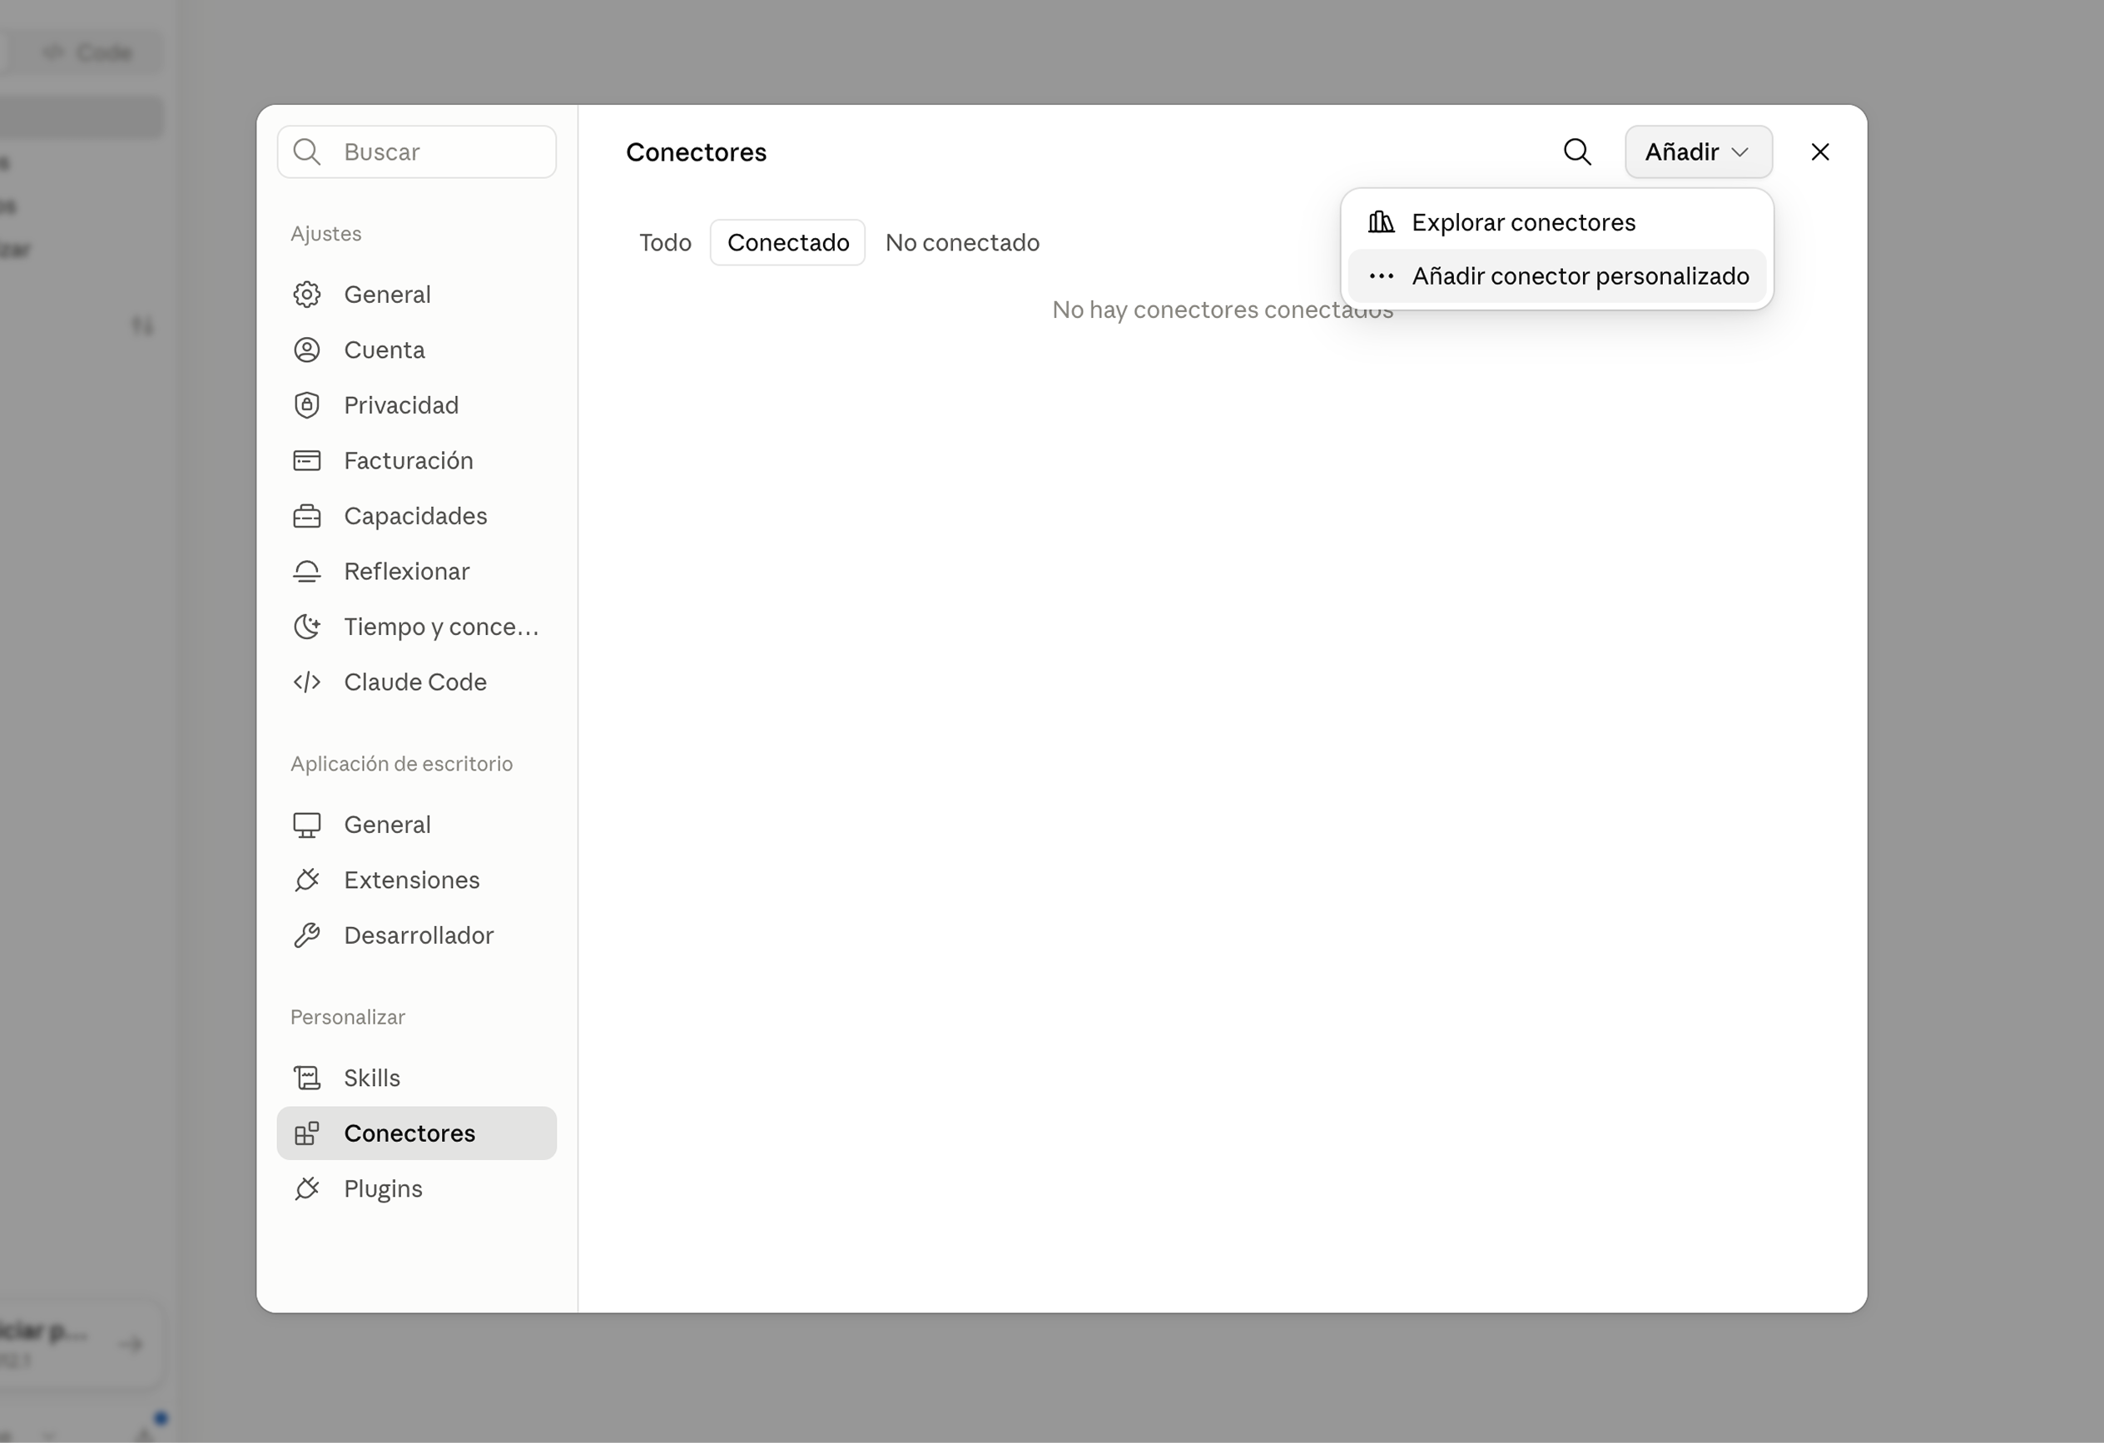
Task: Click the Ajustes section label
Action: point(326,234)
